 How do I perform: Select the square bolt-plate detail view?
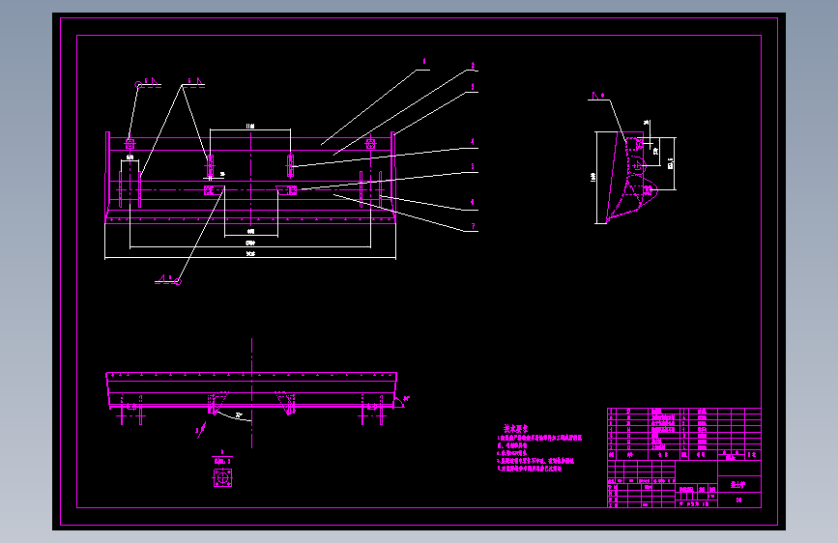[x=222, y=478]
